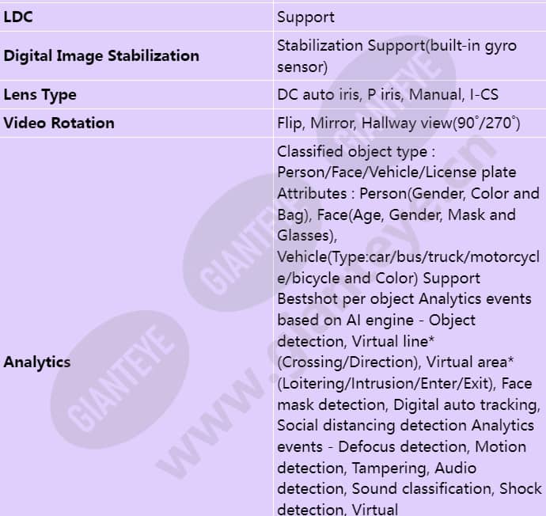Image resolution: width=546 pixels, height=516 pixels.
Task: Click the Social distancing detection line
Action: click(372, 426)
